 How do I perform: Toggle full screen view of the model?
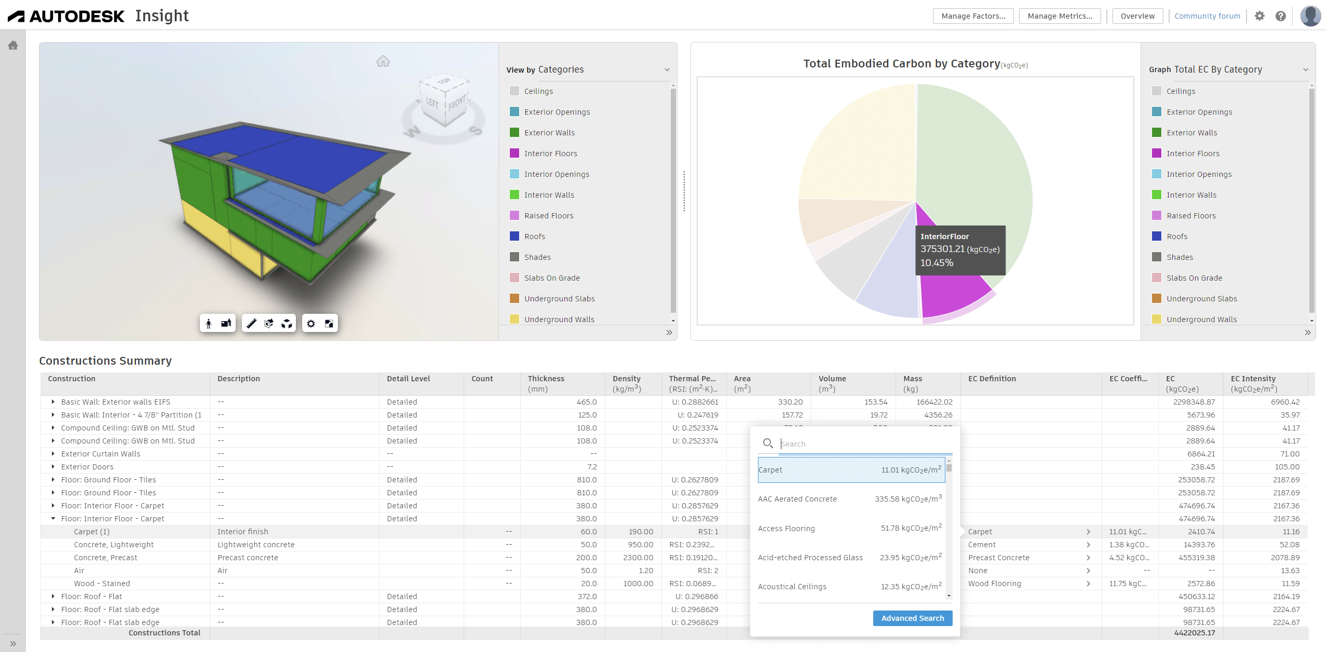pyautogui.click(x=329, y=323)
